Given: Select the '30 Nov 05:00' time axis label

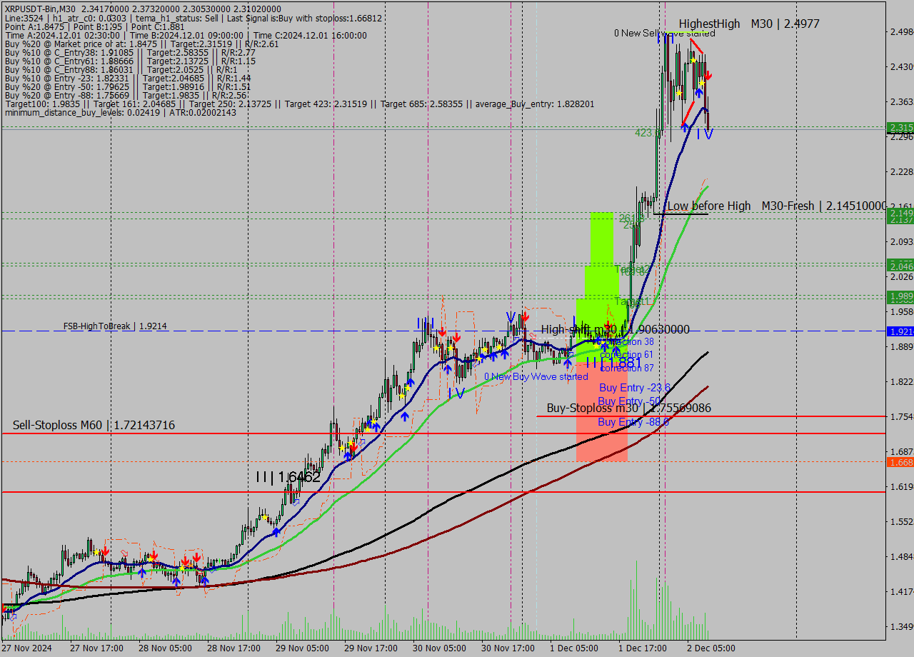Looking at the screenshot, I should click(439, 648).
